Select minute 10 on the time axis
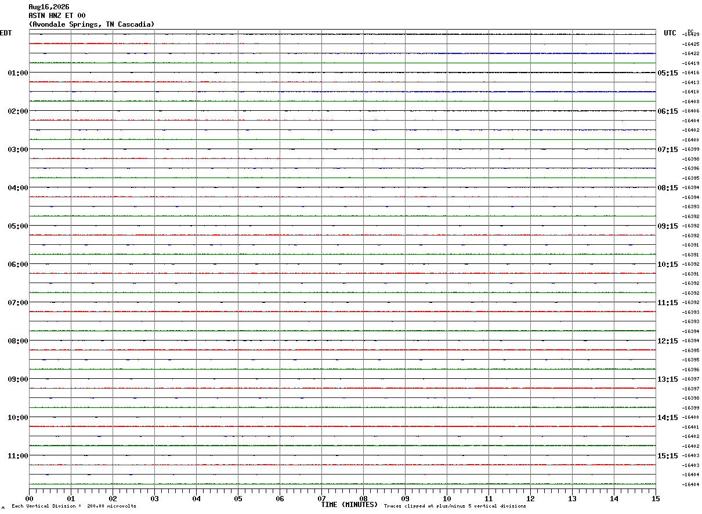 coord(447,498)
